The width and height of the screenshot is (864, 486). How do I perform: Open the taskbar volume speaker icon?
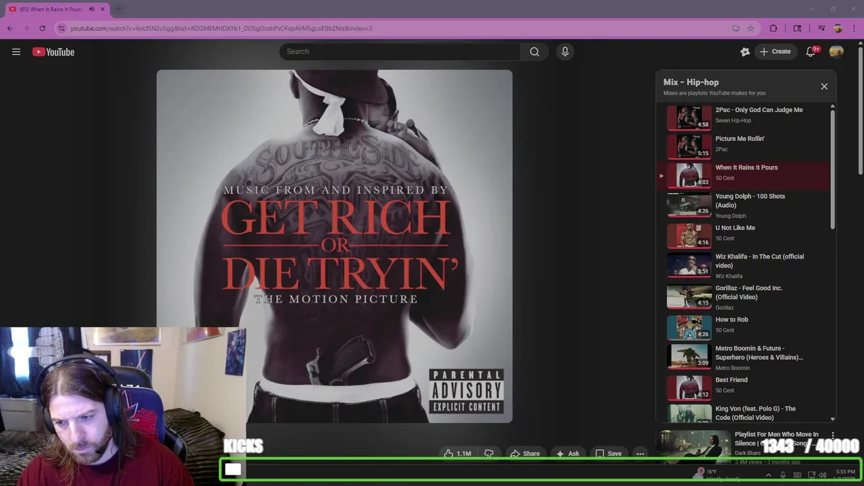(x=822, y=475)
